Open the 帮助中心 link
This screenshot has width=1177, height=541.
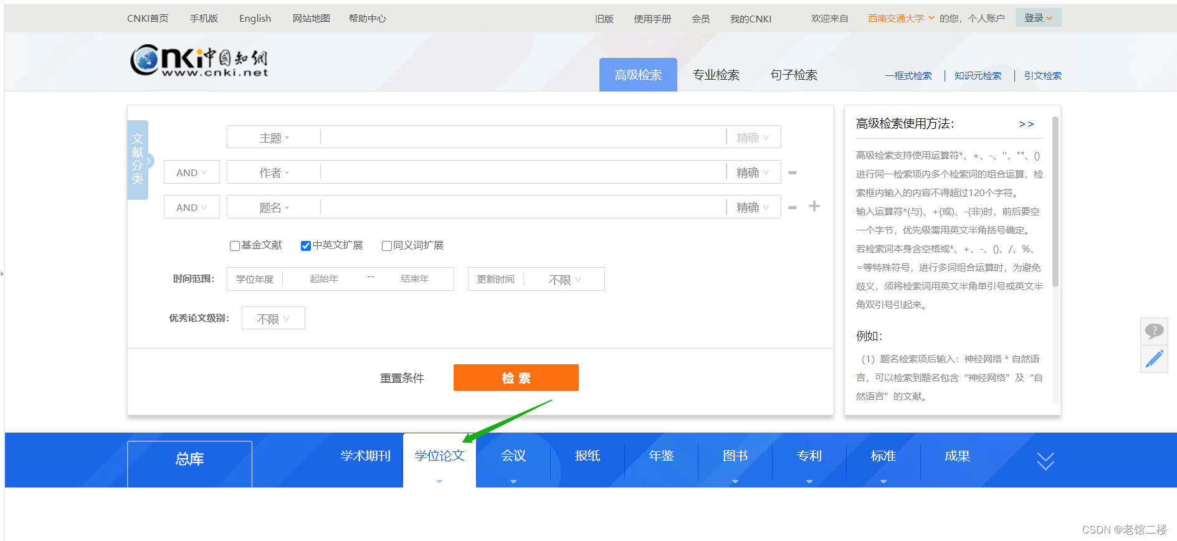(x=368, y=18)
